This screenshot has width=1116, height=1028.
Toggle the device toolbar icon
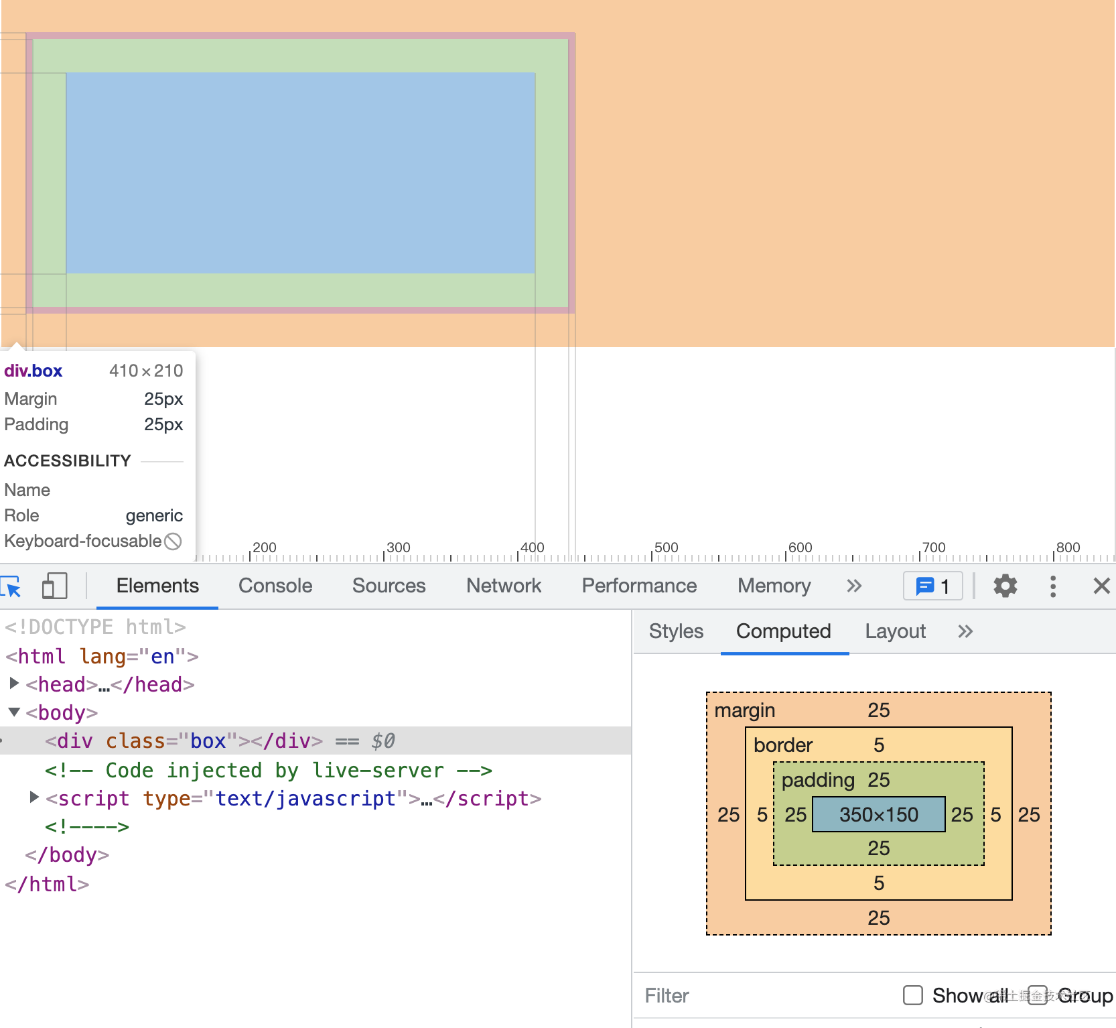coord(55,586)
